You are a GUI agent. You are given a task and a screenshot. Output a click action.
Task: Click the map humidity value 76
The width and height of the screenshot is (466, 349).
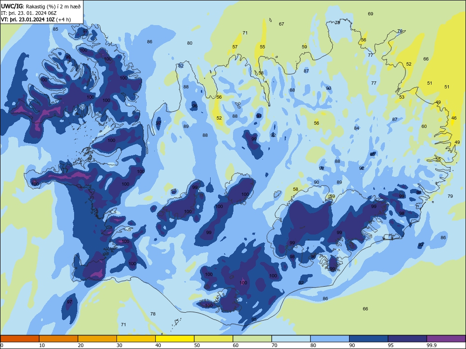pyautogui.click(x=400, y=31)
